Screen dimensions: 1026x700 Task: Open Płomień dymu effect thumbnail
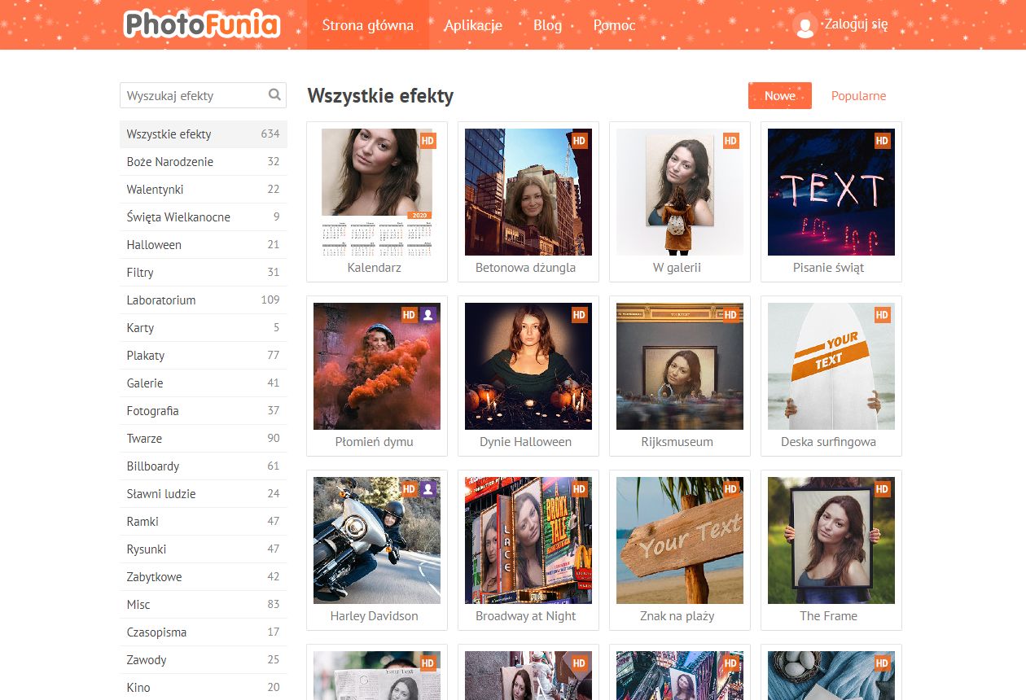(x=377, y=366)
